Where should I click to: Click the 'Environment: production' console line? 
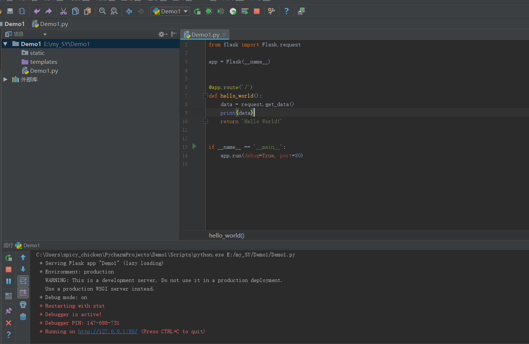pyautogui.click(x=77, y=272)
